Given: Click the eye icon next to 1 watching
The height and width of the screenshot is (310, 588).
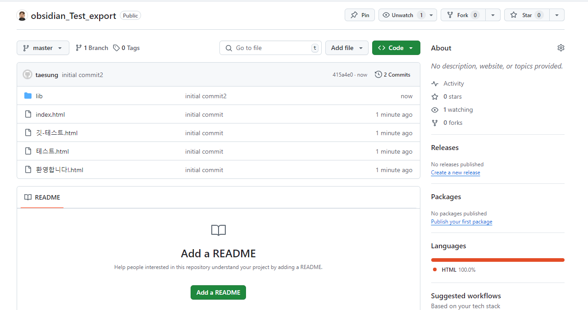Looking at the screenshot, I should pos(435,110).
